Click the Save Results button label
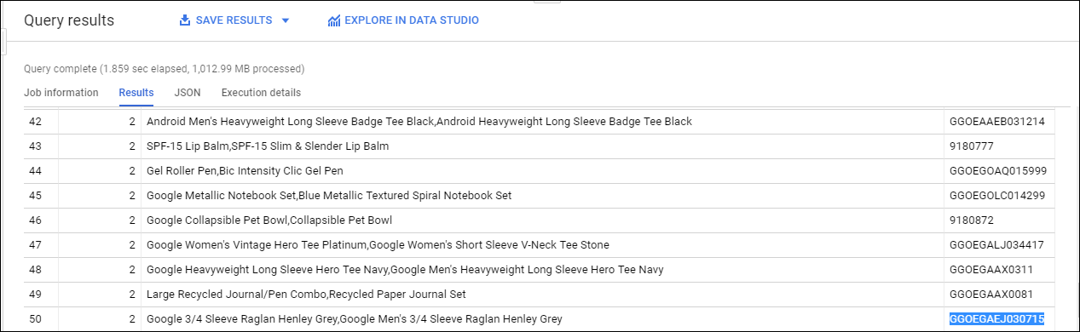Viewport: 1080px width, 332px height. [x=234, y=20]
